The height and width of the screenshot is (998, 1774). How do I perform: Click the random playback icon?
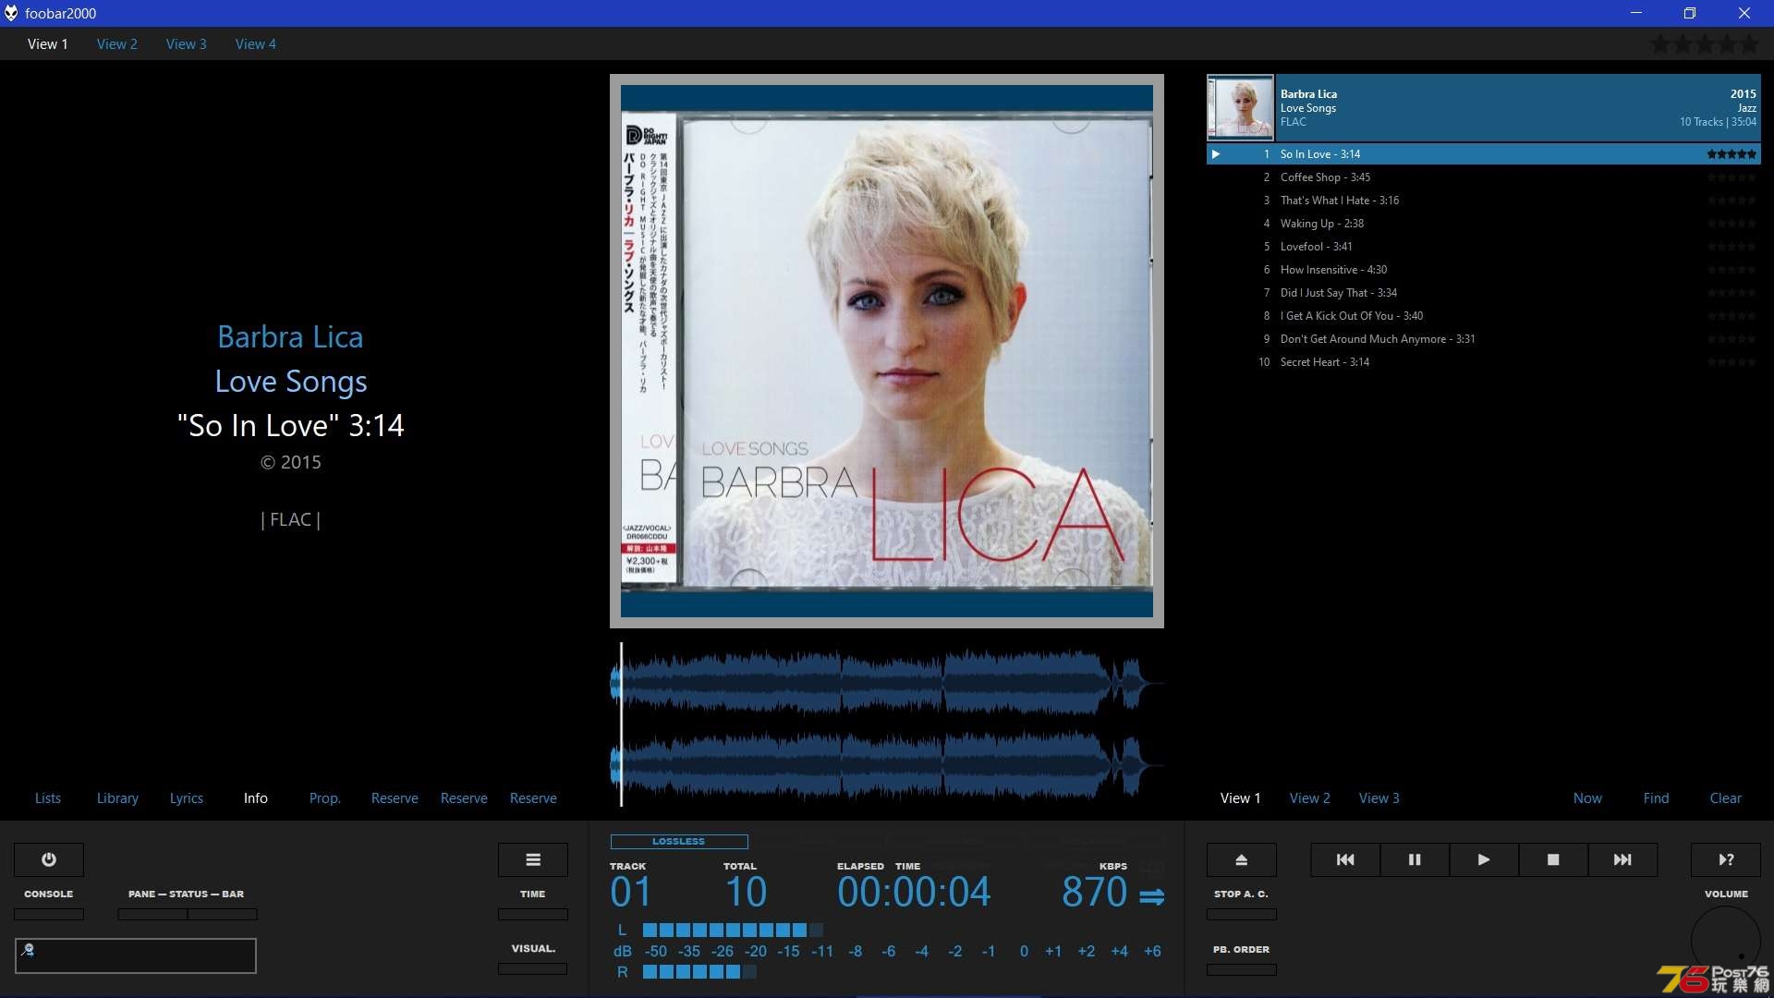click(x=1726, y=859)
